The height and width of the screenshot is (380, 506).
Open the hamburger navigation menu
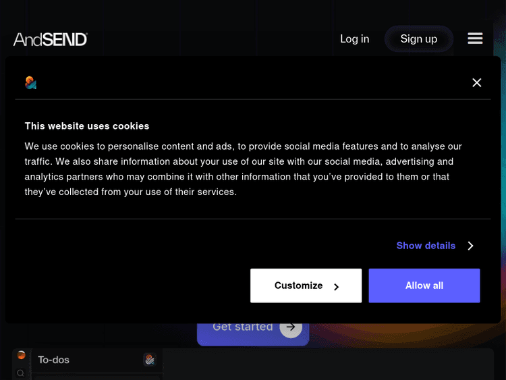point(475,38)
